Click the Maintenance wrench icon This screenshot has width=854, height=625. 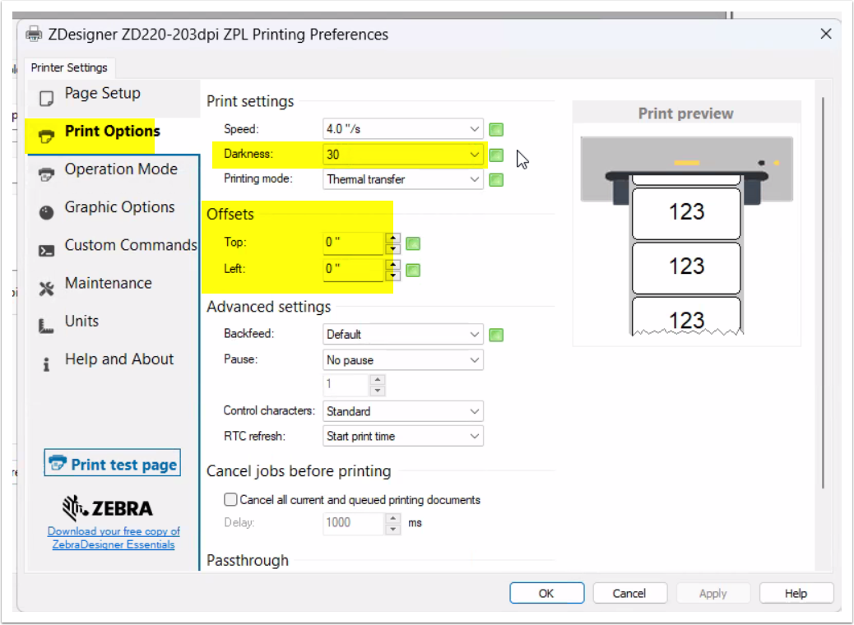click(x=47, y=288)
